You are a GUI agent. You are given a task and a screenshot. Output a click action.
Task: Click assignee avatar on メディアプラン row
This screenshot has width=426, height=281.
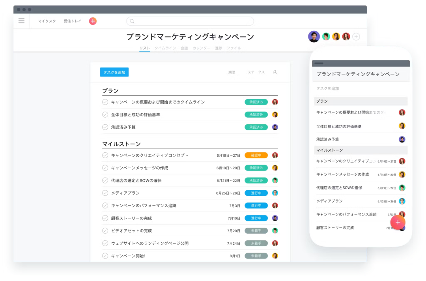point(275,193)
